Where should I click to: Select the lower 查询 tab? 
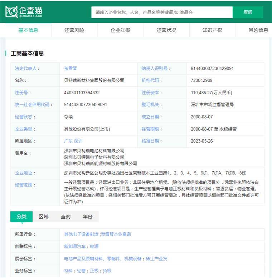coord(65,217)
